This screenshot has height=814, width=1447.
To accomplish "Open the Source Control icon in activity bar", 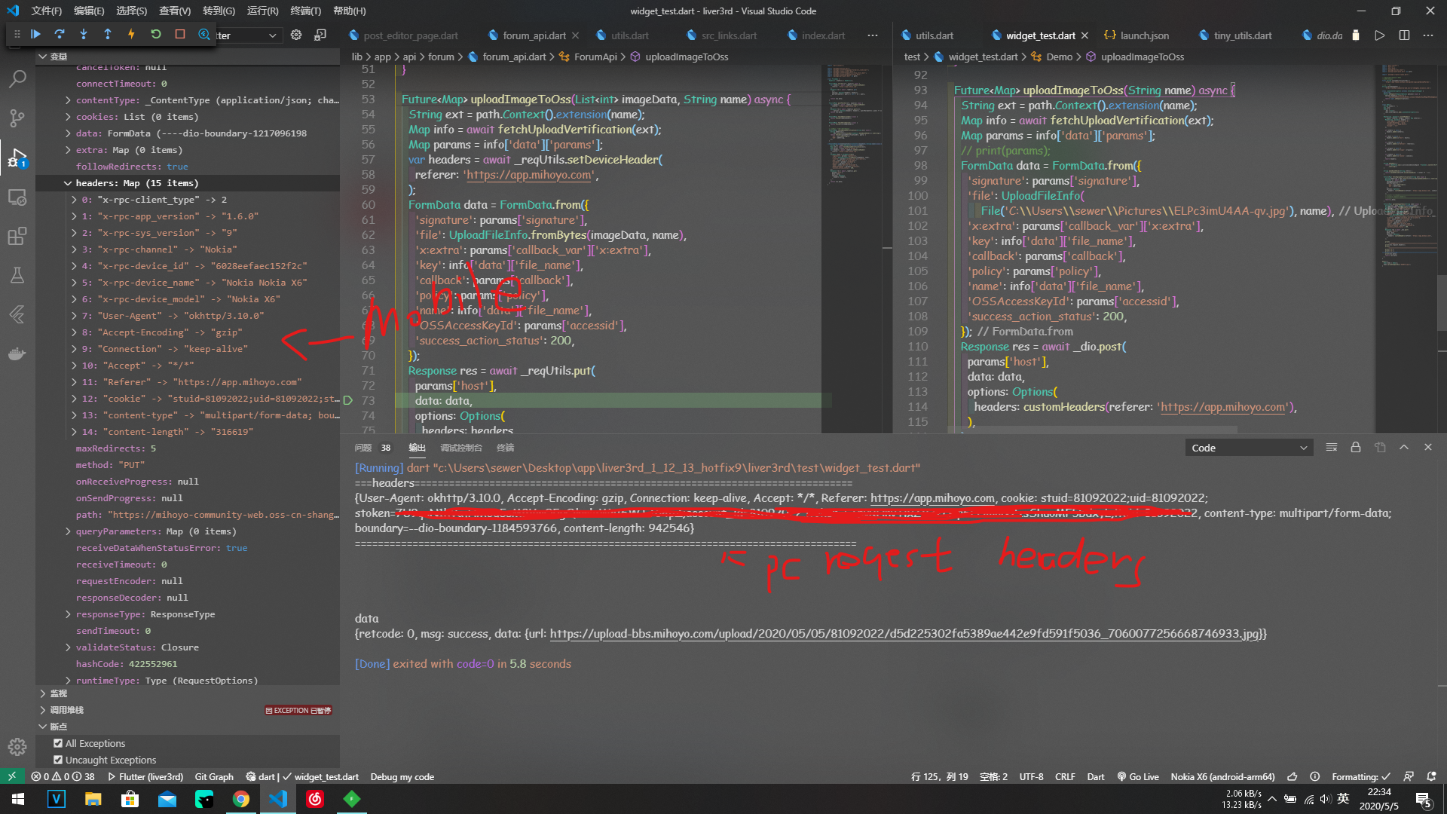I will (17, 118).
